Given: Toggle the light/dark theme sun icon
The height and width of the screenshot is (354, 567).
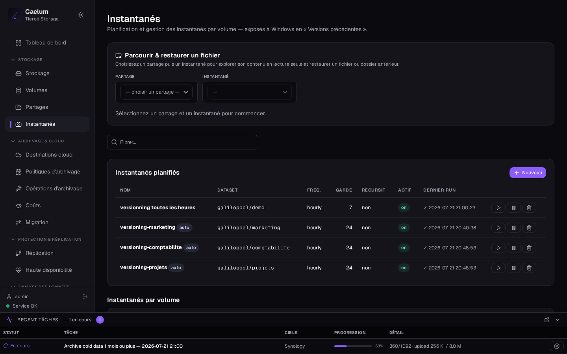Looking at the screenshot, I should [81, 15].
